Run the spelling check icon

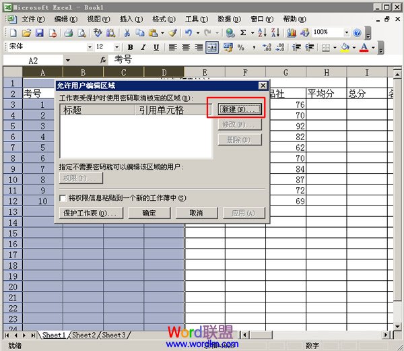[98, 33]
